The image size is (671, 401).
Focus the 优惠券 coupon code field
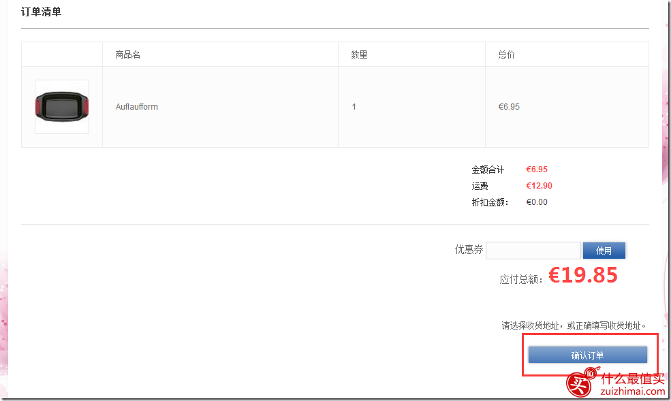(x=533, y=251)
